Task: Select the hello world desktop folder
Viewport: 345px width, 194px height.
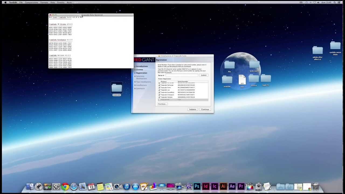Action: 254,66
